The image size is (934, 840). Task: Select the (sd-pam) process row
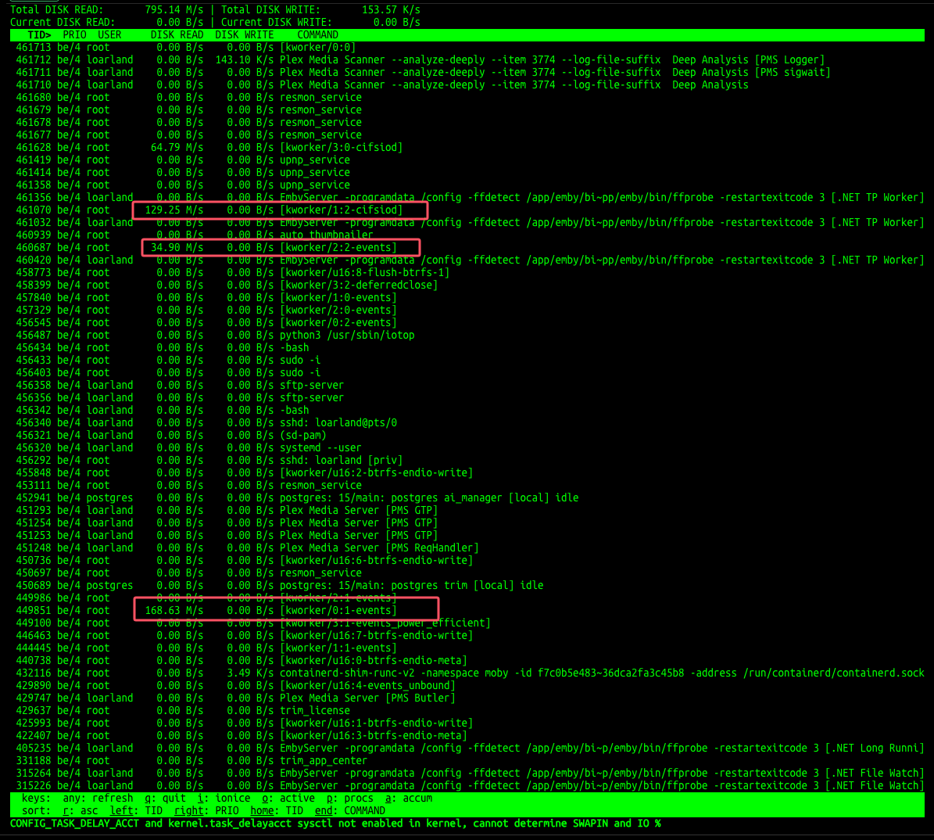[x=467, y=436]
